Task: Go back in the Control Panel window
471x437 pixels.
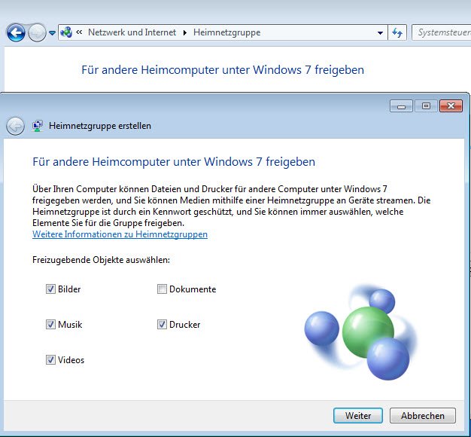Action: (16, 32)
